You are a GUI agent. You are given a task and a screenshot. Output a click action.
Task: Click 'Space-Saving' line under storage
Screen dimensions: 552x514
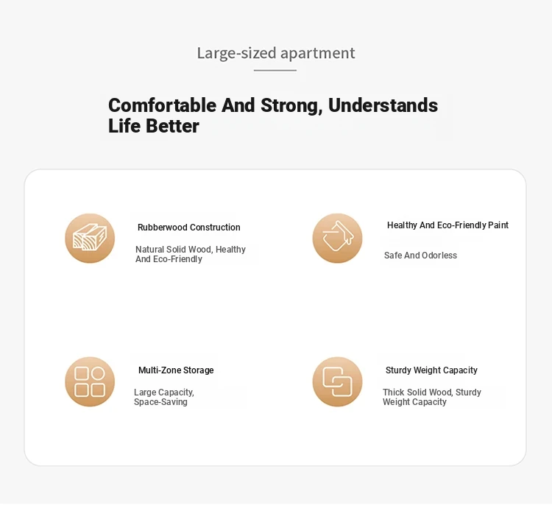(160, 402)
